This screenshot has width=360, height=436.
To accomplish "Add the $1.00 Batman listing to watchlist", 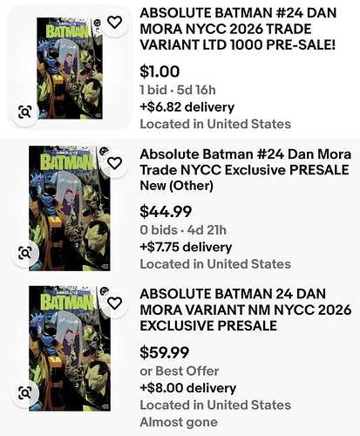I will tap(114, 23).
